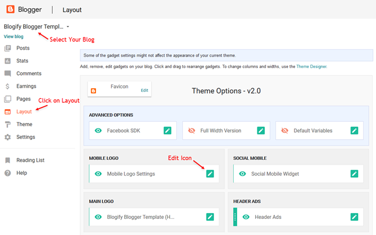Screen dimensions: 376x235
Task: Click the Pages sidebar icon
Action: (8, 99)
